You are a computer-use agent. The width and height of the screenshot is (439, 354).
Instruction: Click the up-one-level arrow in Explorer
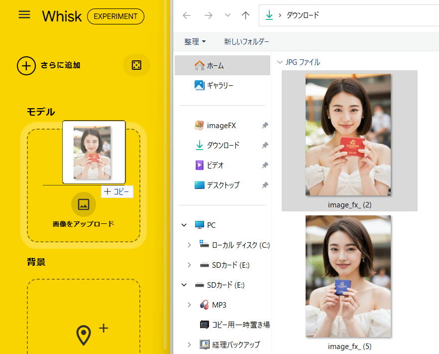(x=245, y=15)
